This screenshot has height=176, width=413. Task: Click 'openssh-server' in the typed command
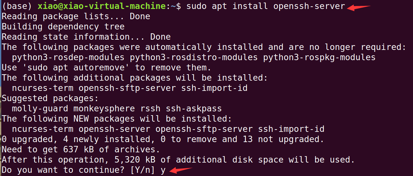(x=309, y=6)
